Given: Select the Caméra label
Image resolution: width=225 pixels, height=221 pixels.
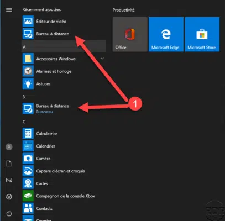Looking at the screenshot, I should pos(43,159).
